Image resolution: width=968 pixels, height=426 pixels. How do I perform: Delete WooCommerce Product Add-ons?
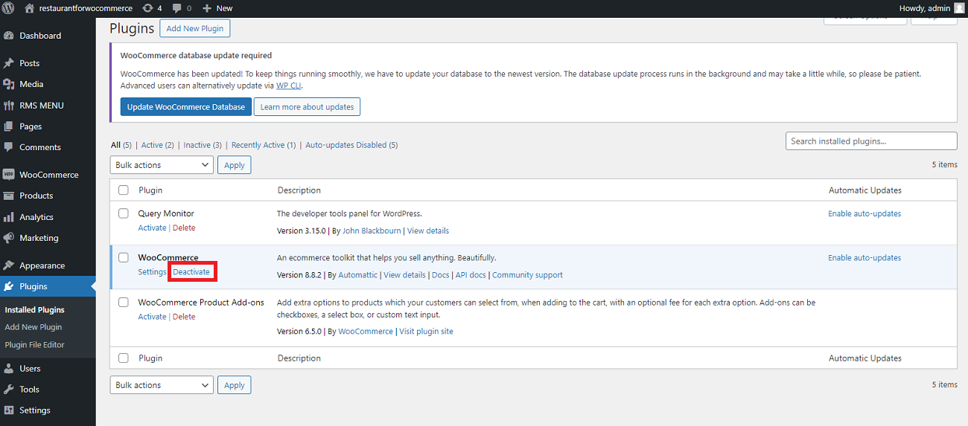pos(184,317)
